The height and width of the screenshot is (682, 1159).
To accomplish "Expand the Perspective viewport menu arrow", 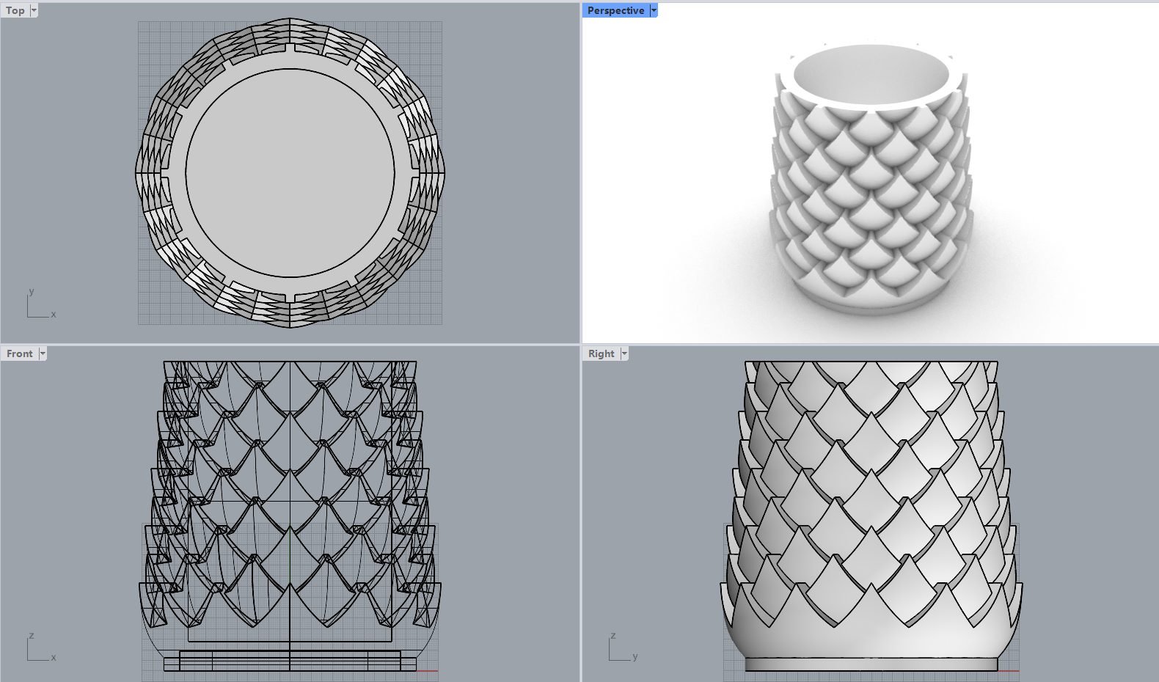I will [654, 10].
